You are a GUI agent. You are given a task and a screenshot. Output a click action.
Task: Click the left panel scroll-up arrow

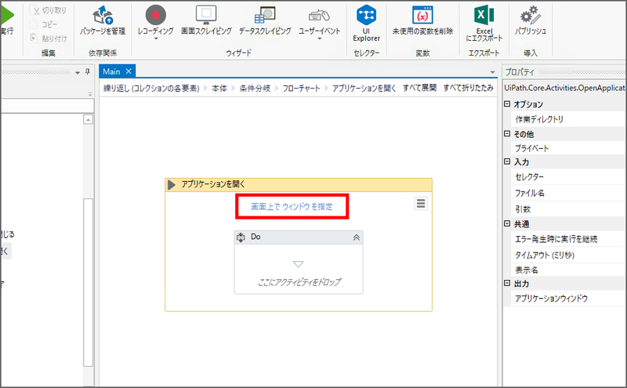(88, 119)
